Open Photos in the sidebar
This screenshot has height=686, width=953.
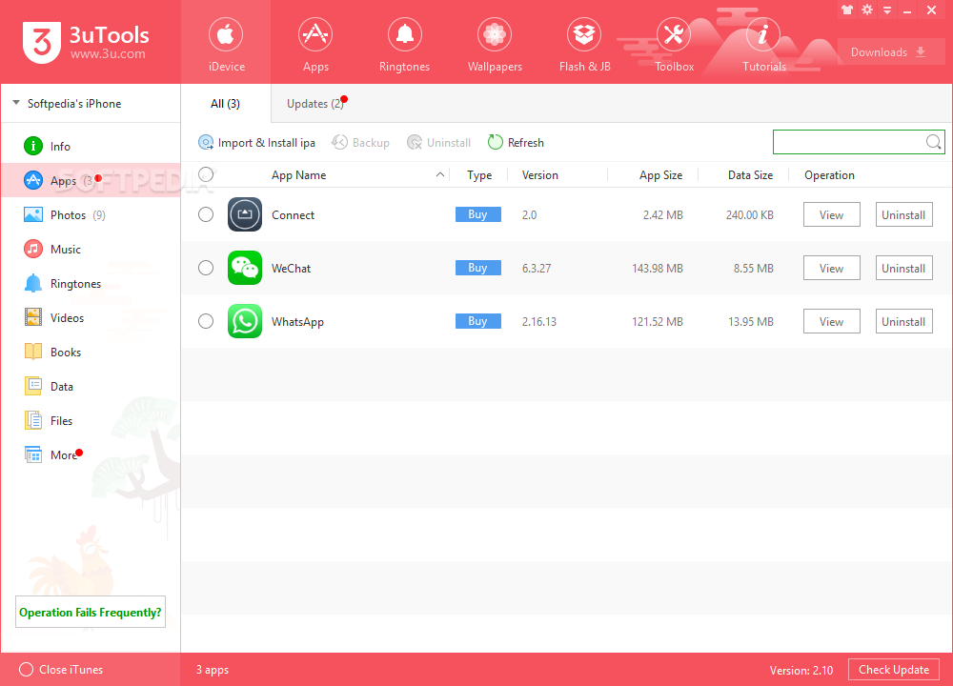tap(91, 214)
